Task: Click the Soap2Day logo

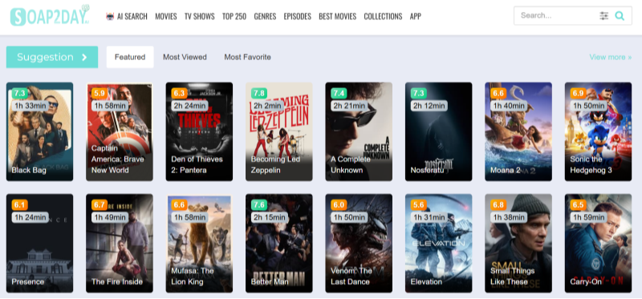Action: (x=50, y=15)
